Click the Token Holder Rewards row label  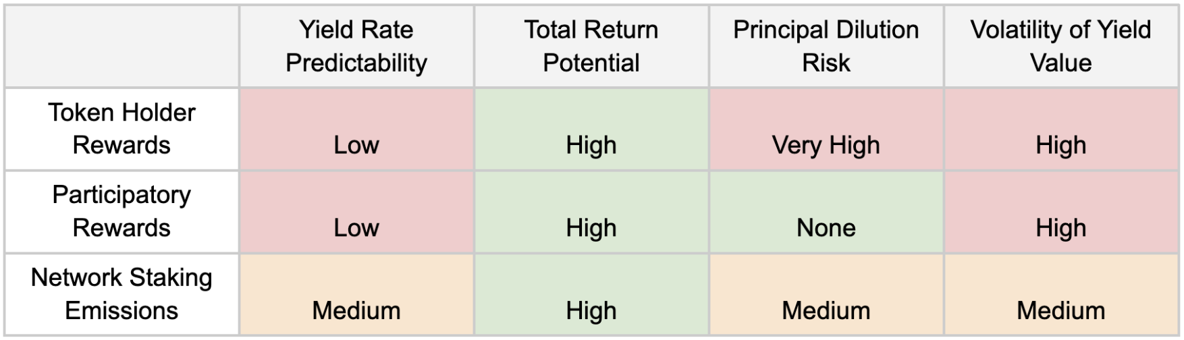click(122, 129)
